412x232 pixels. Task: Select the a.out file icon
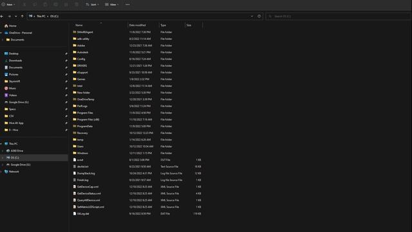[75, 160]
